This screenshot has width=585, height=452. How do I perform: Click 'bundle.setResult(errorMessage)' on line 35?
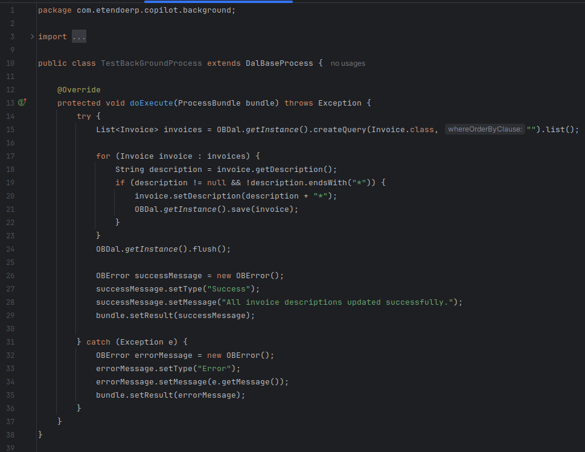(168, 395)
